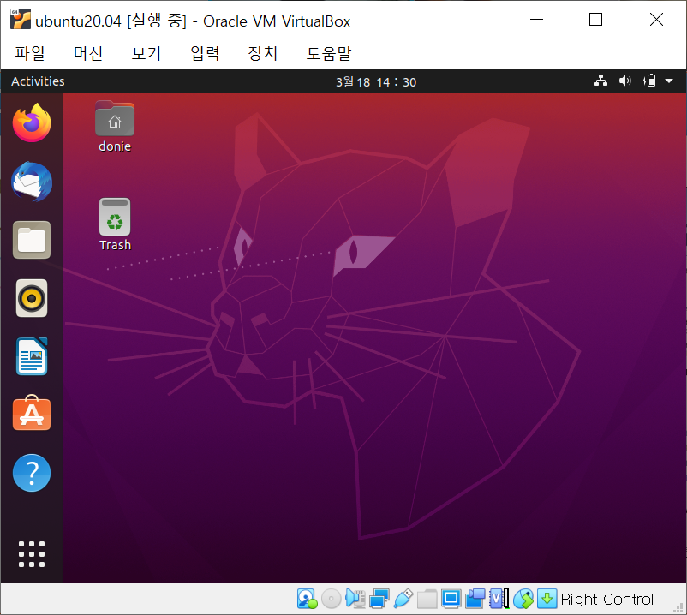Open the 입력 menu
This screenshot has width=687, height=615.
tap(205, 53)
